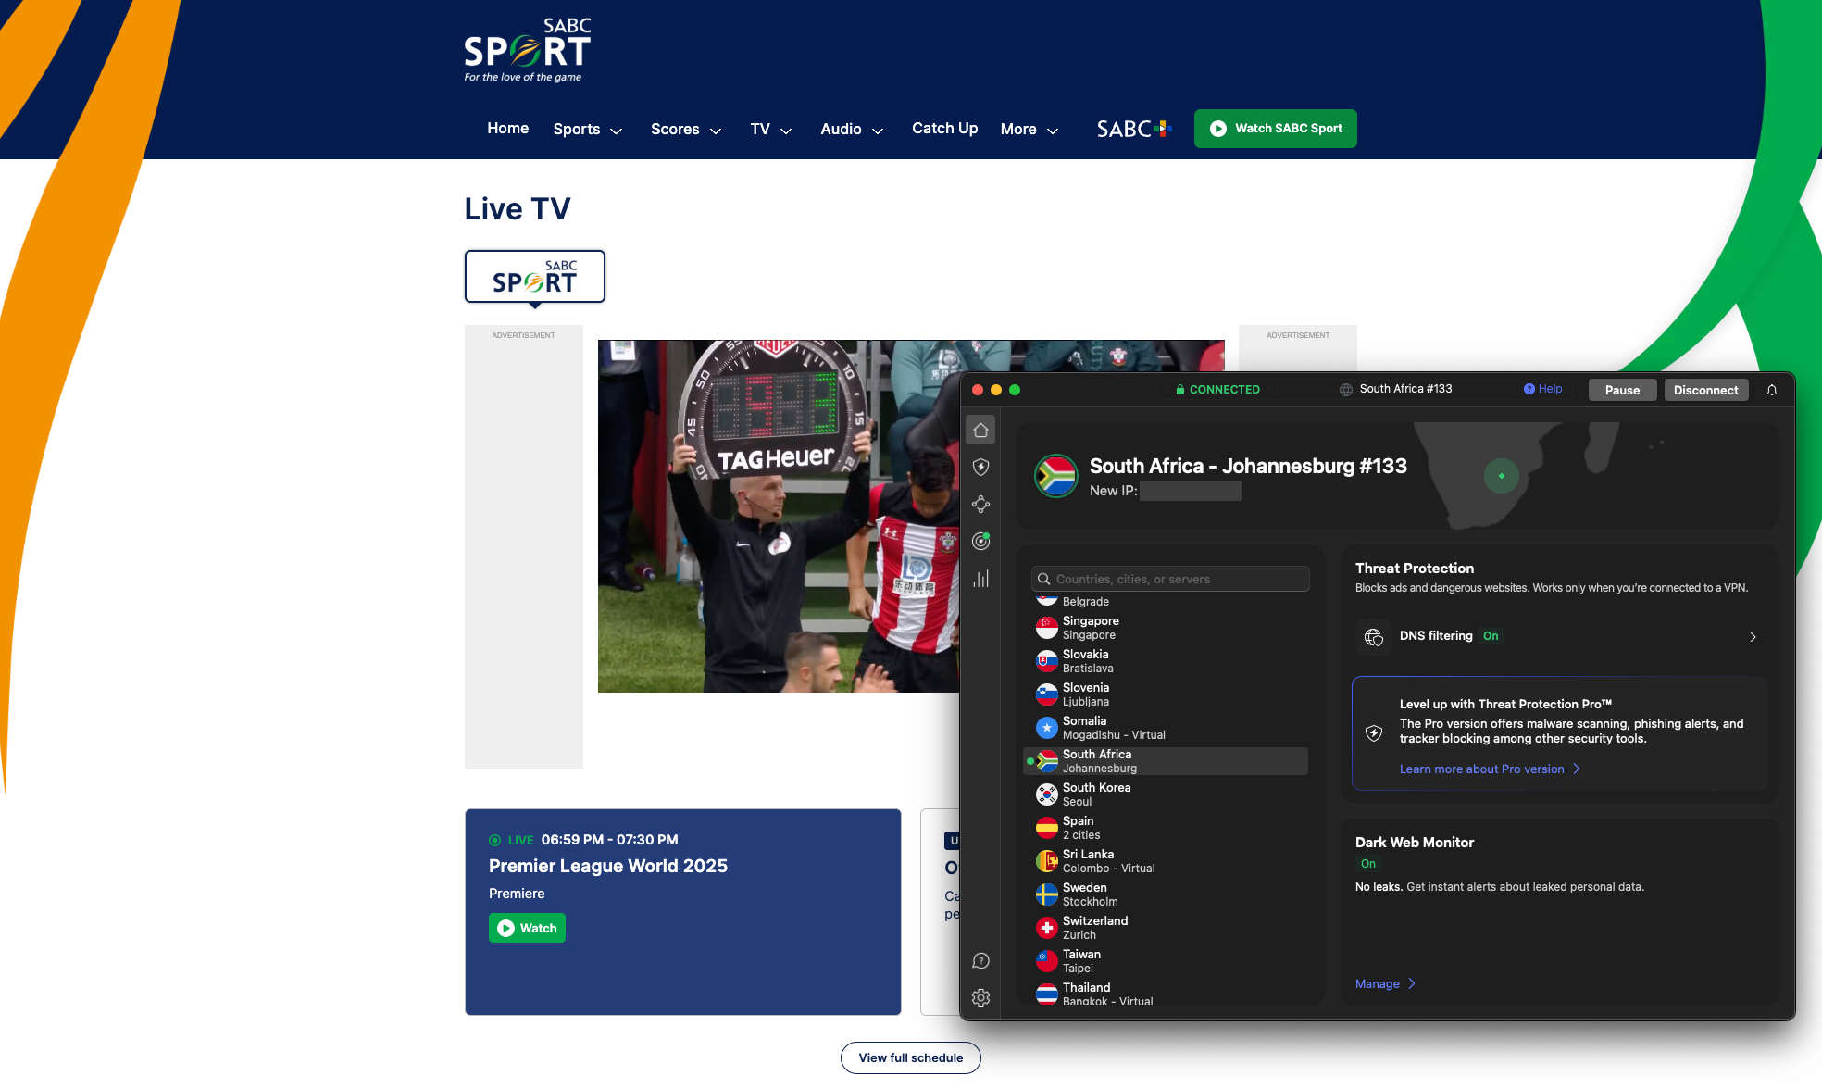The image size is (1822, 1088).
Task: Click the Disconnect button
Action: tap(1705, 390)
